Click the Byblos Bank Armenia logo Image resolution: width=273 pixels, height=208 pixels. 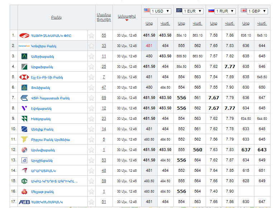coord(24,140)
